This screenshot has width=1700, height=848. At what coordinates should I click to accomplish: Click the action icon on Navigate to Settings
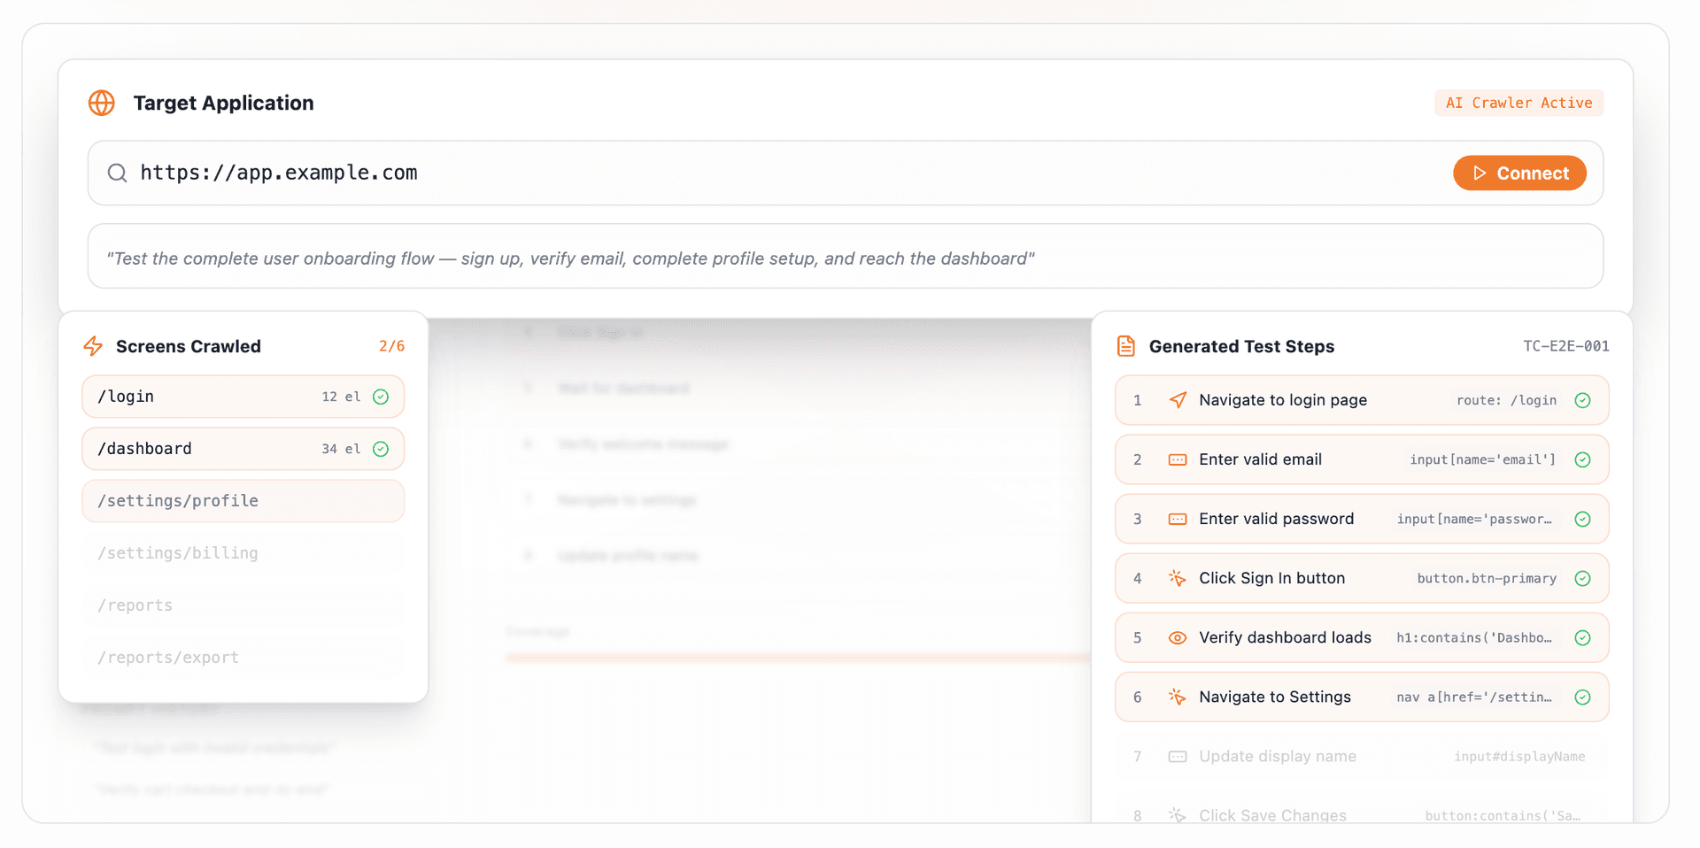(x=1178, y=697)
